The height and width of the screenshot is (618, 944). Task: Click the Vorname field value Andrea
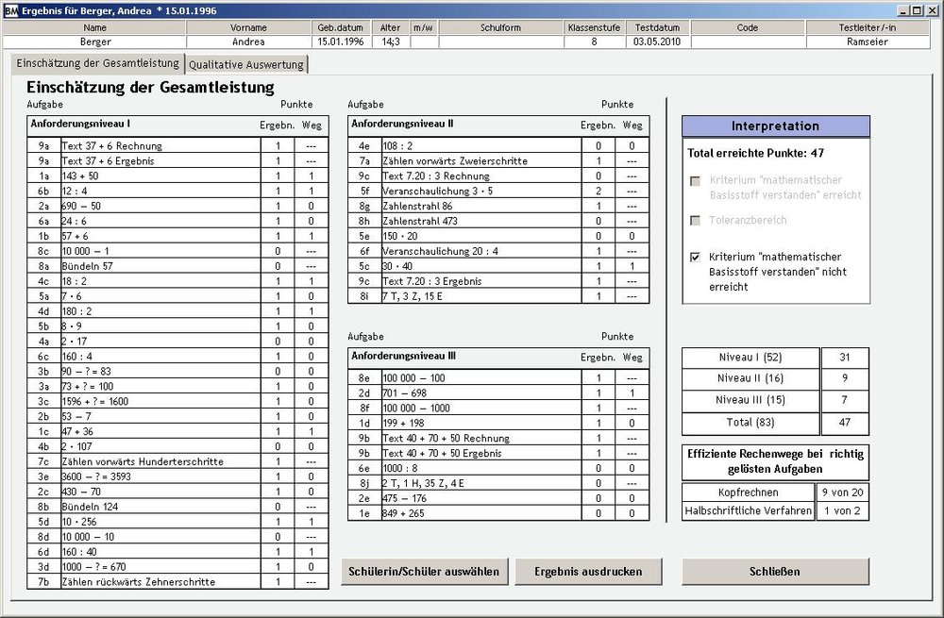(248, 42)
